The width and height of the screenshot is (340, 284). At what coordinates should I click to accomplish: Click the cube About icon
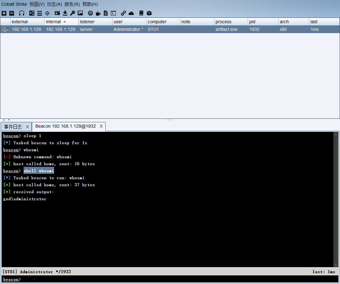pos(149,13)
